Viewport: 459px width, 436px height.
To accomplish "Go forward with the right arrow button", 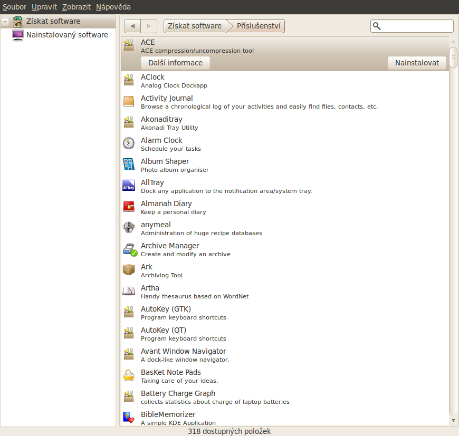I will point(149,26).
